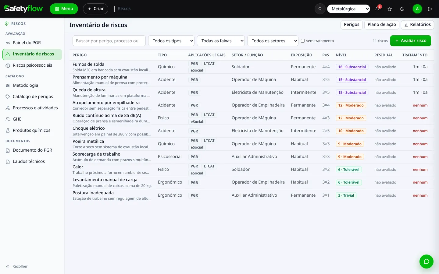Open Catálogo de perigos
The height and width of the screenshot is (274, 439).
tap(33, 97)
